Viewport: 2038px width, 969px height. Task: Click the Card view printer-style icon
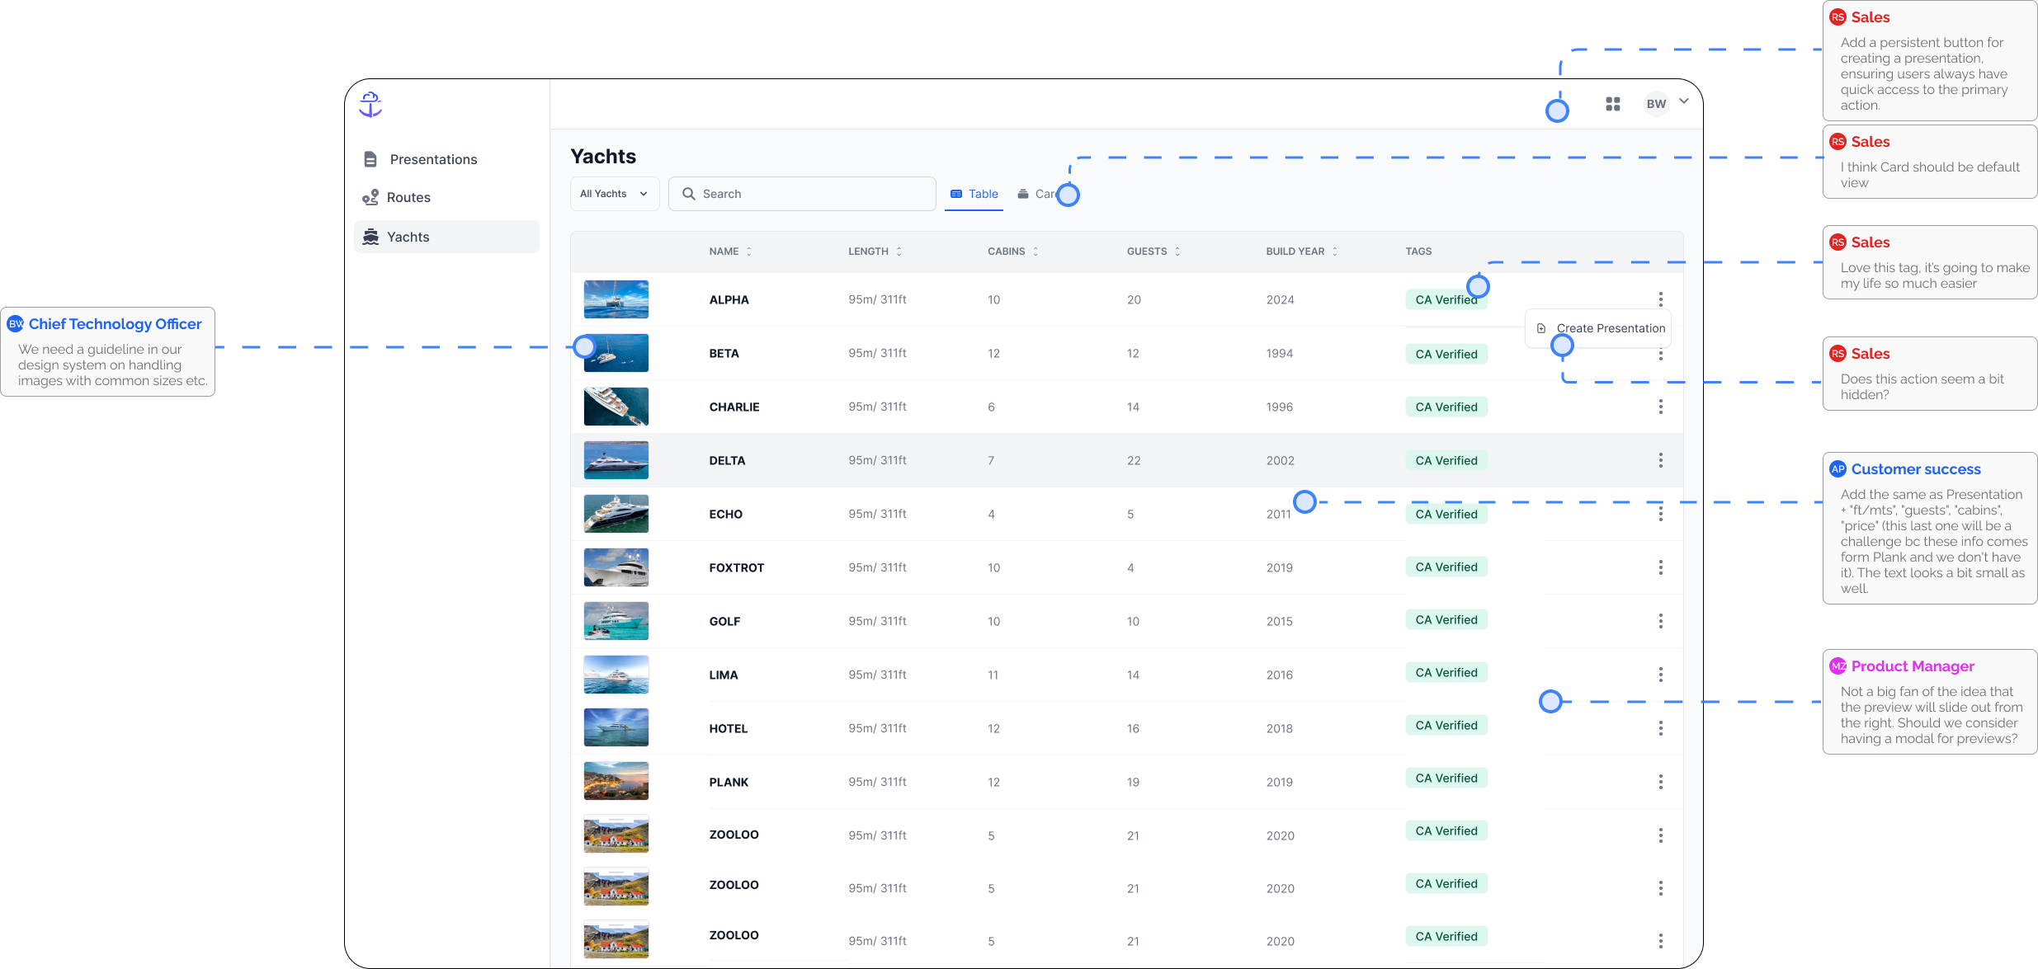pos(1022,193)
